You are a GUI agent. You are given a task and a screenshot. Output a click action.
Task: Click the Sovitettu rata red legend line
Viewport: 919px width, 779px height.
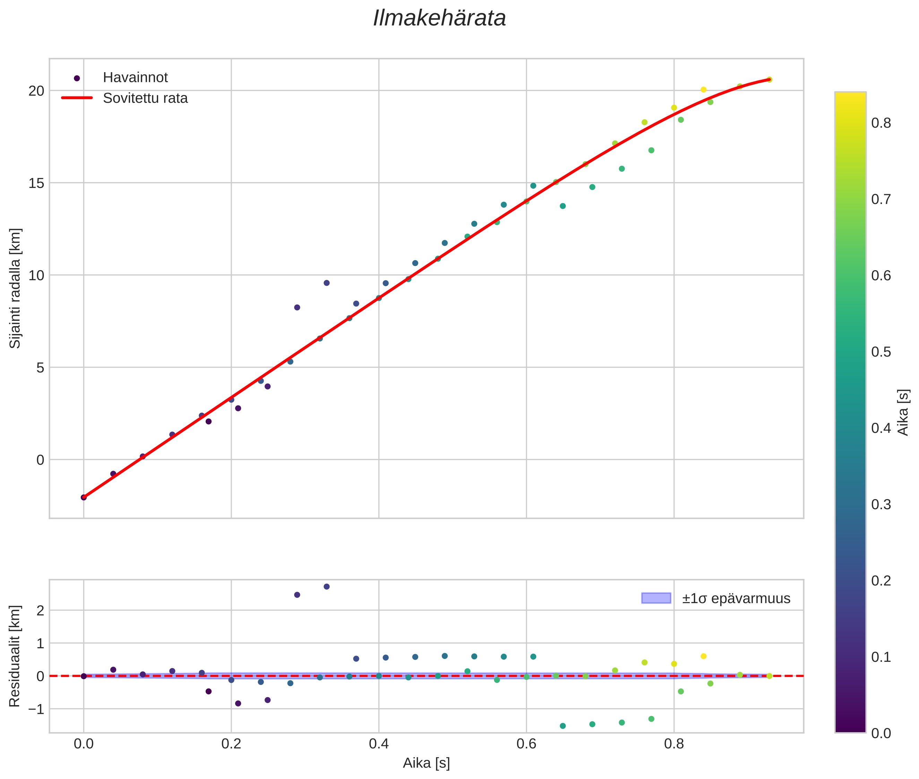77,98
